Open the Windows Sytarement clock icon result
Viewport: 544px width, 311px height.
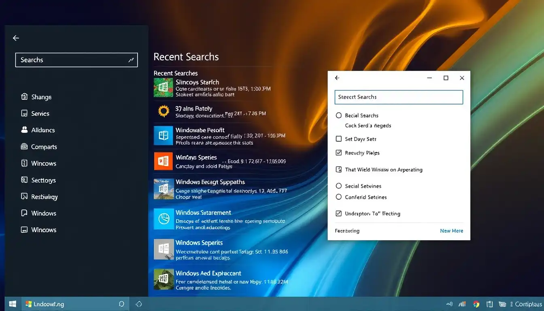(x=164, y=219)
